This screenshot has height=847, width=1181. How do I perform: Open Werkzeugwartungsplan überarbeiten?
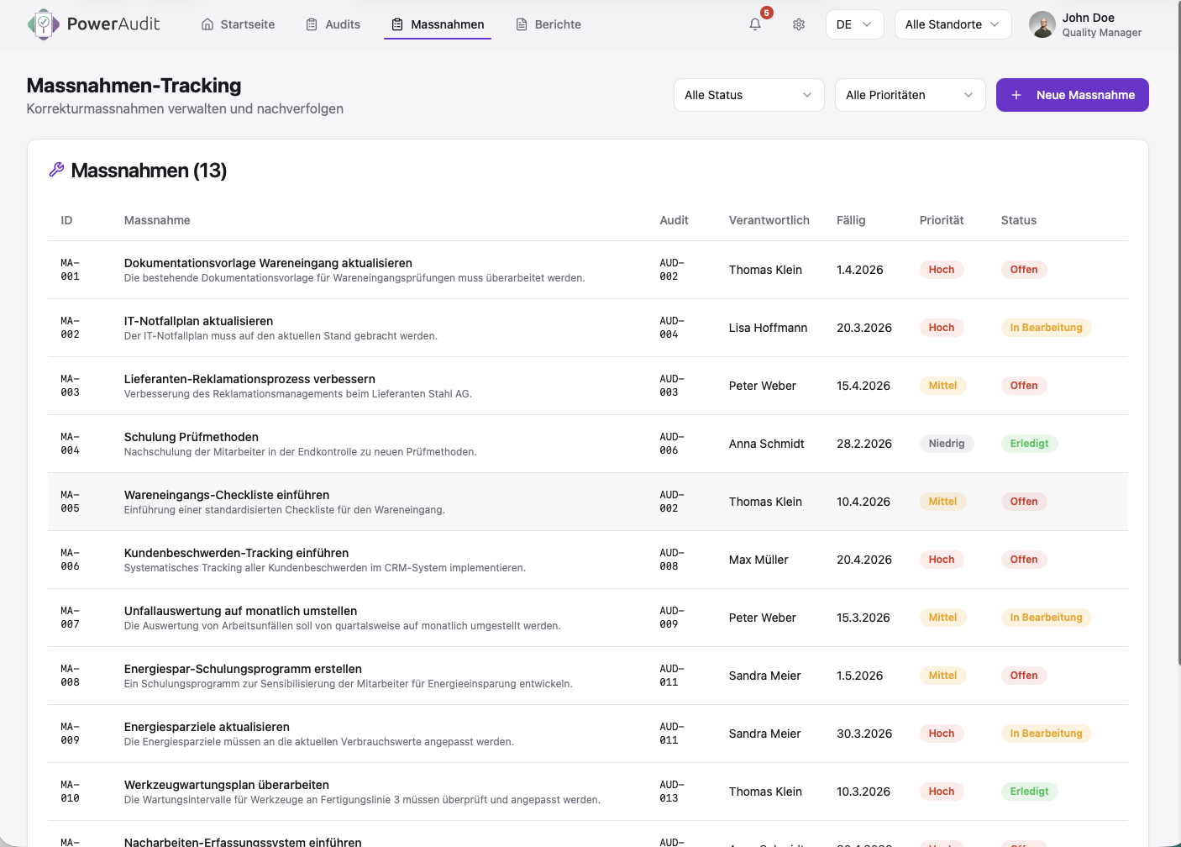[227, 785]
